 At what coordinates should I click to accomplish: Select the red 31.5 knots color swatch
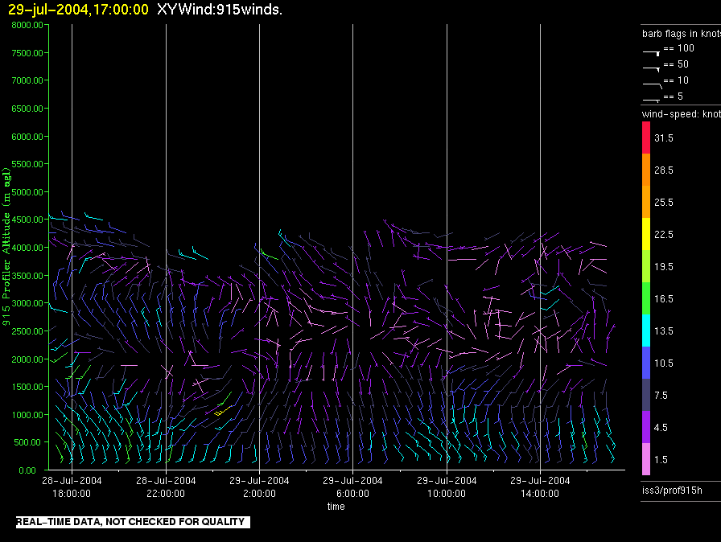[646, 138]
